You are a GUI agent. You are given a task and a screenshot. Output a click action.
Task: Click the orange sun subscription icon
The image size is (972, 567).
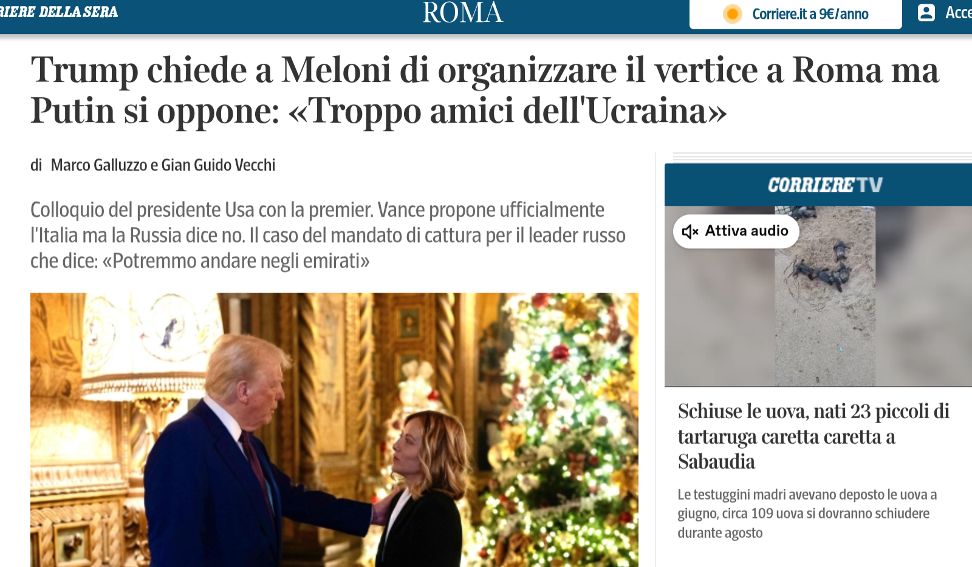click(733, 14)
